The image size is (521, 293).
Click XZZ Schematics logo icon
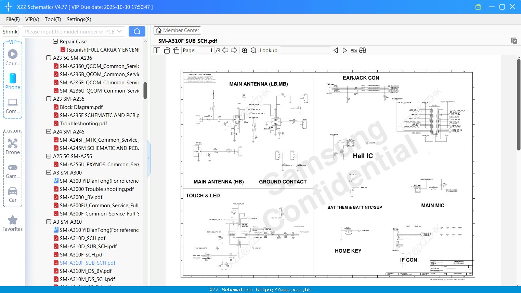(9, 7)
